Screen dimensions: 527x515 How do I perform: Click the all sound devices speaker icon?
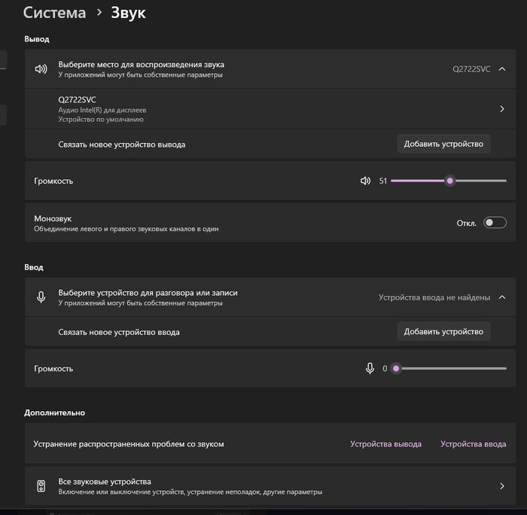[41, 486]
